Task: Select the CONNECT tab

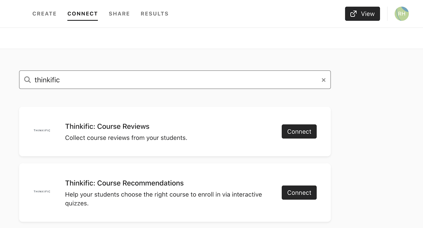Action: [82, 14]
